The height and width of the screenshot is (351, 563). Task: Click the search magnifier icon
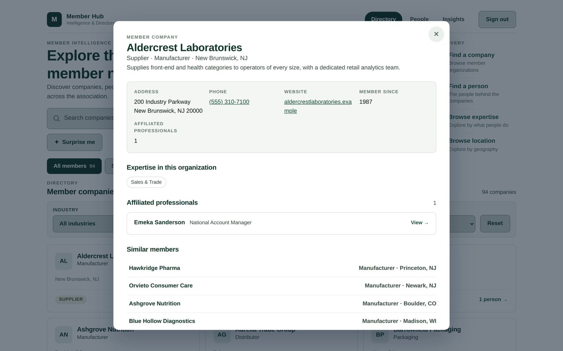pyautogui.click(x=56, y=118)
